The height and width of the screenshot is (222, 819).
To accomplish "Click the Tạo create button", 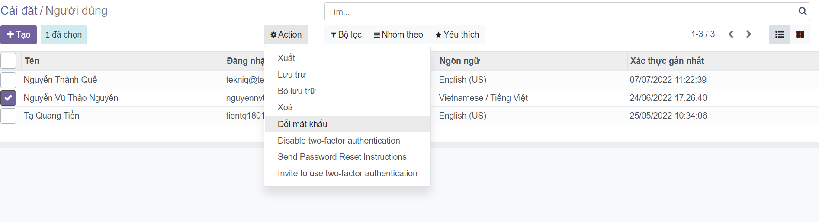I will [19, 34].
